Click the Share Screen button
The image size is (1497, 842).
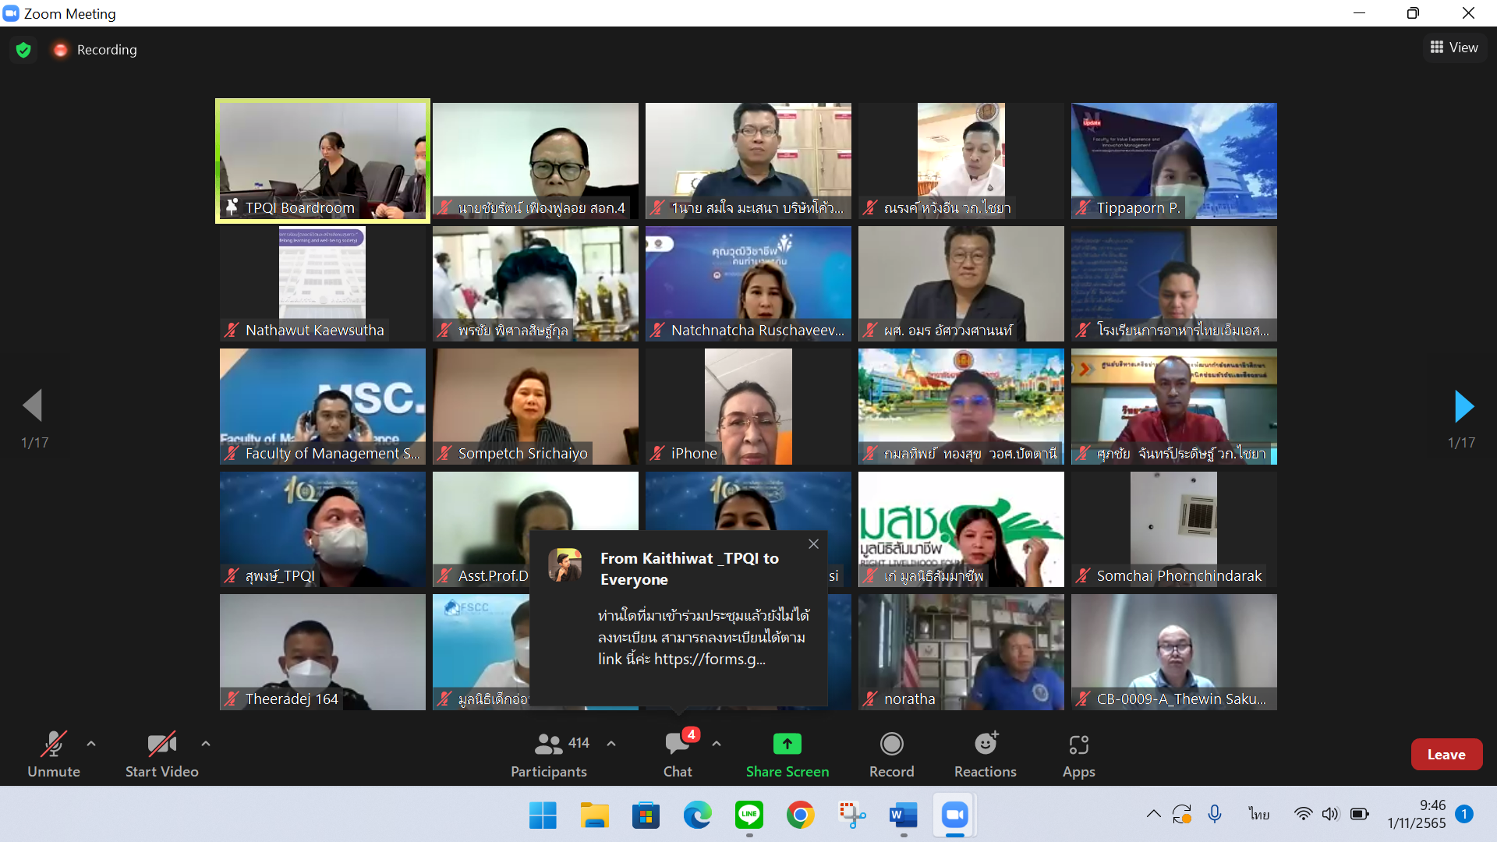[787, 754]
